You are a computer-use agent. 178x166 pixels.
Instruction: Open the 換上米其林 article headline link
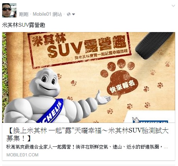pos(88,135)
